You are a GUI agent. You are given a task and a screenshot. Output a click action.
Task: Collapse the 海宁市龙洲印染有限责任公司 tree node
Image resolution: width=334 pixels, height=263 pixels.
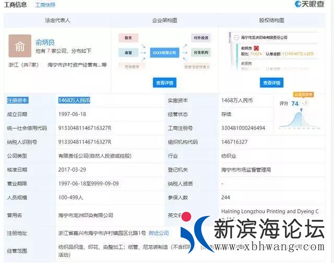point(236,38)
